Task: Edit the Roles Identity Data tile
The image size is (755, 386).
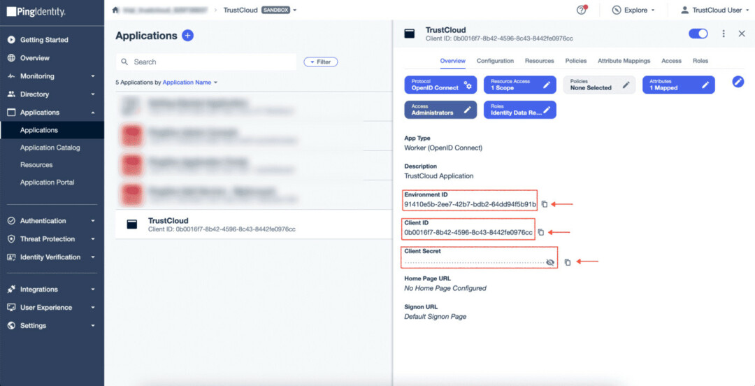Action: 520,110
